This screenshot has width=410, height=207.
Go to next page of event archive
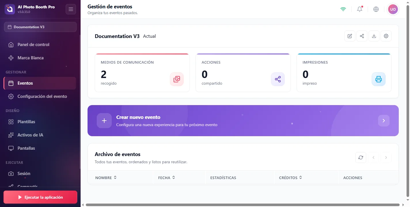pyautogui.click(x=386, y=157)
